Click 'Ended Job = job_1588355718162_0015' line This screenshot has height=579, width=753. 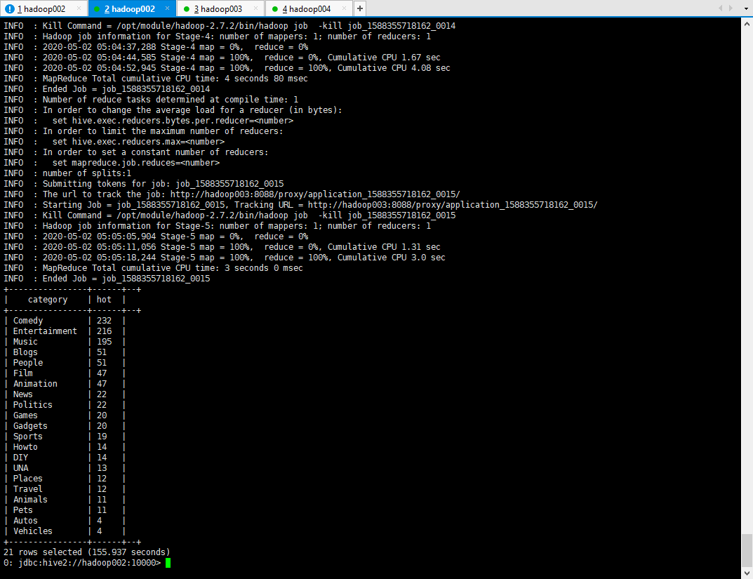point(107,279)
